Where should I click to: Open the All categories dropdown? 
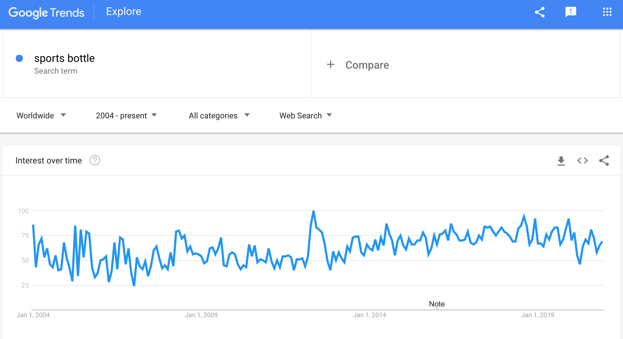(x=219, y=116)
